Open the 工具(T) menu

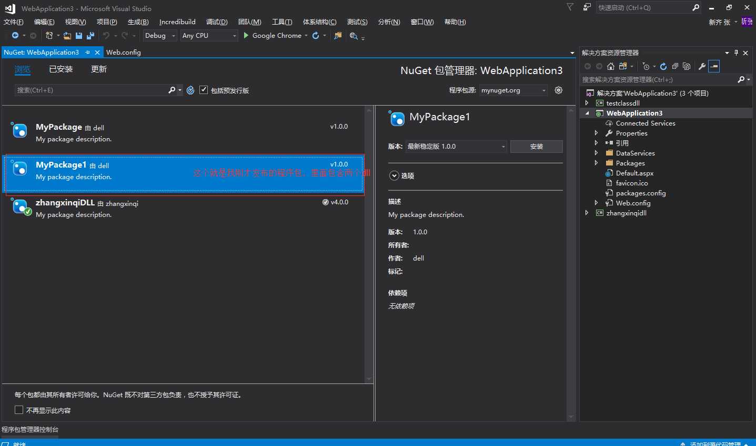[282, 22]
